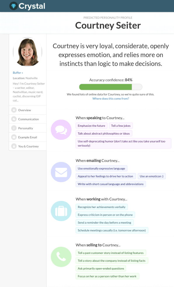Screen dimensions: 174x287
Task: Open the 'Where does this come from?' link
Action: 111,98
